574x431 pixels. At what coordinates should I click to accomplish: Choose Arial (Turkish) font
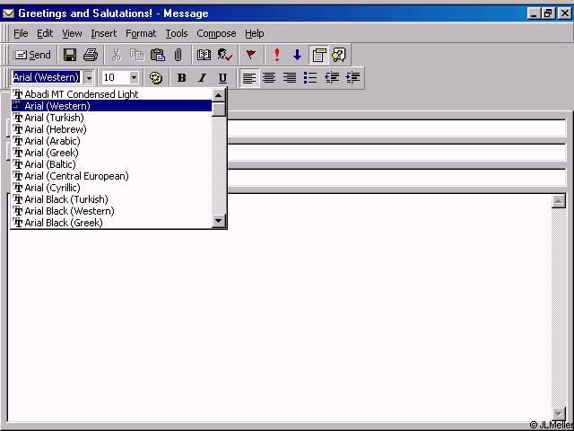pyautogui.click(x=111, y=118)
